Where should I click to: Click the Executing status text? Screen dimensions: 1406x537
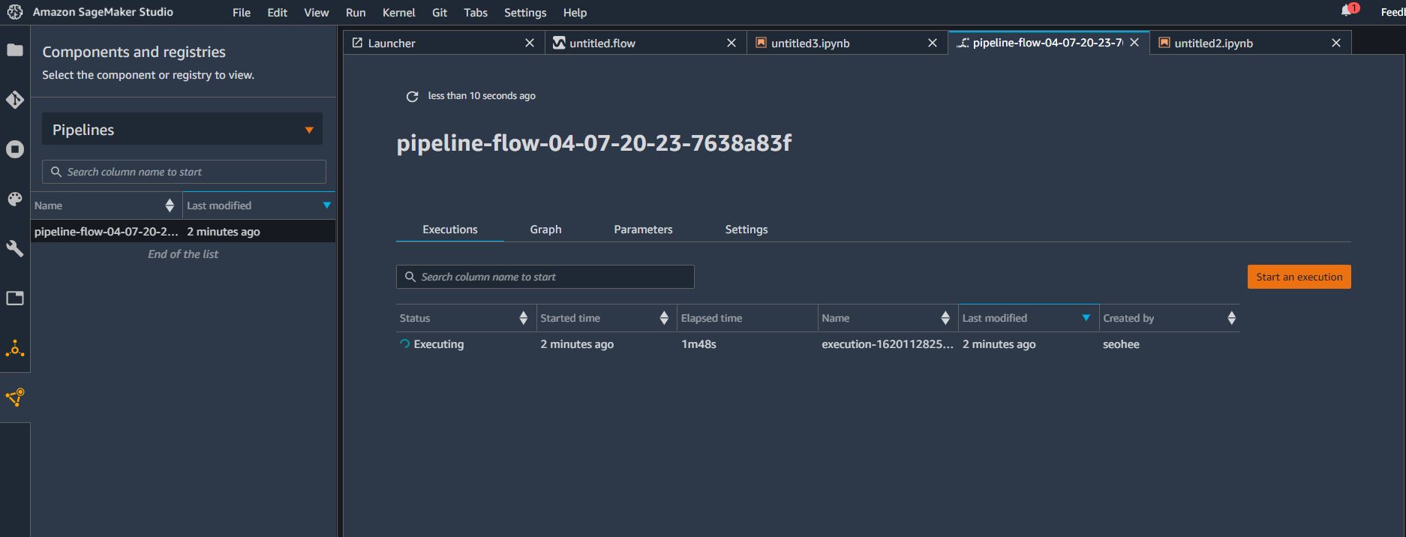click(439, 344)
